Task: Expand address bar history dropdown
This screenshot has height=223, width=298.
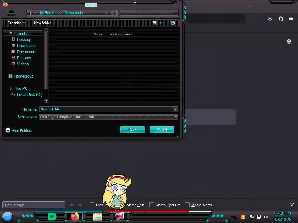Action: point(106,13)
